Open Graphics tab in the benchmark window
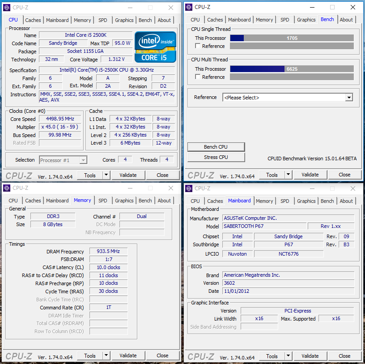 (306, 20)
